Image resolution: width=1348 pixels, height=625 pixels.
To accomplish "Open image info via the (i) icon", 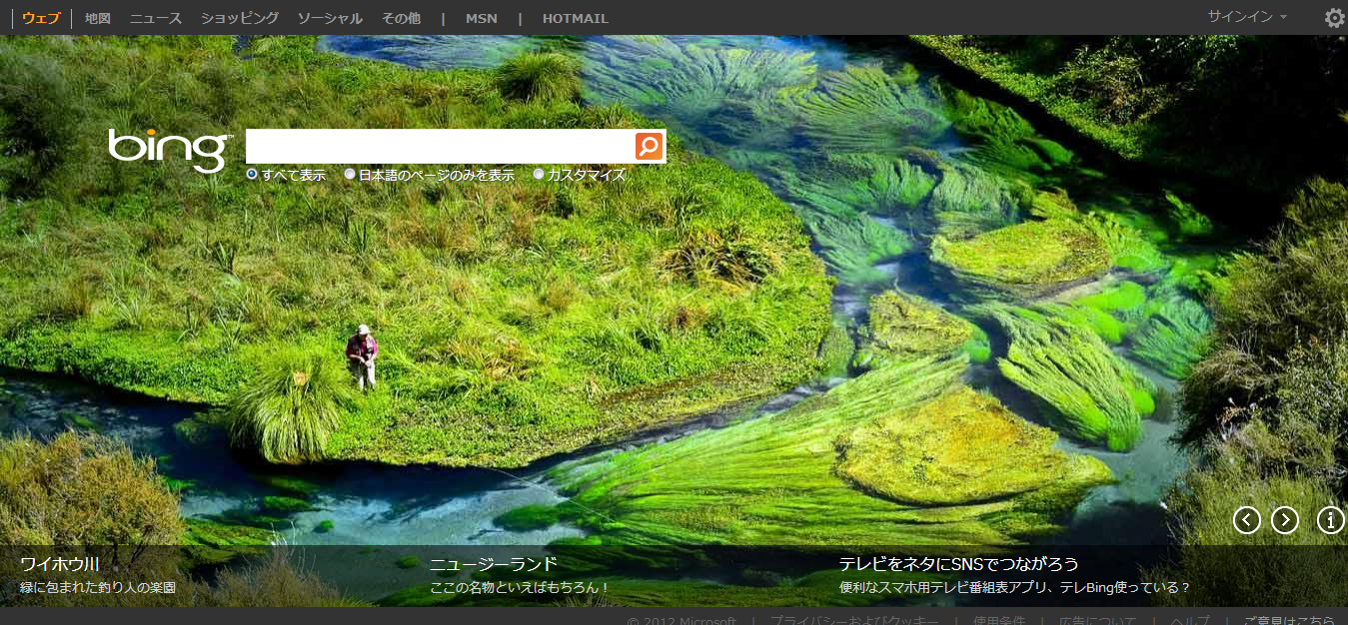I will tap(1330, 520).
